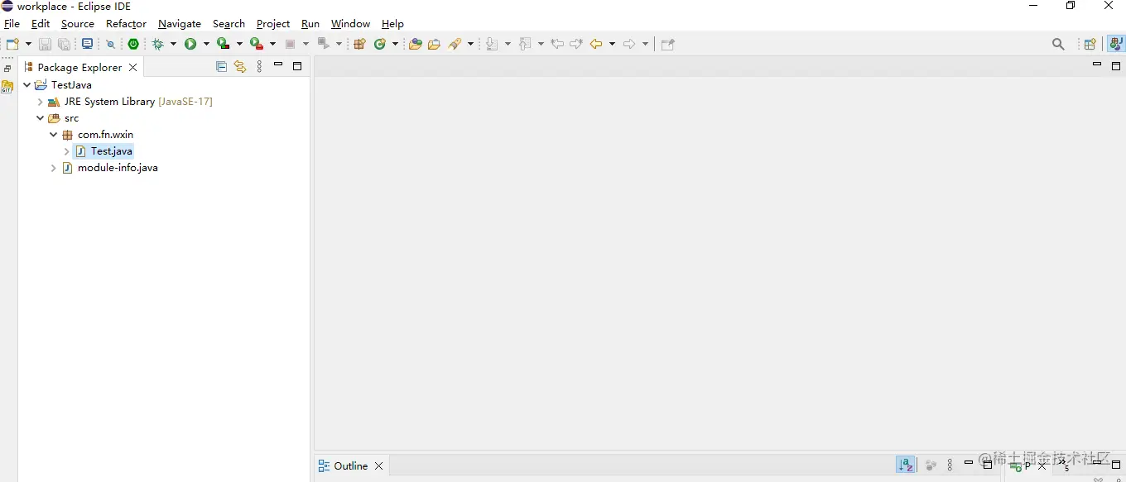The height and width of the screenshot is (482, 1126).
Task: Open the New Java Class dropdown arrow
Action: pos(395,44)
